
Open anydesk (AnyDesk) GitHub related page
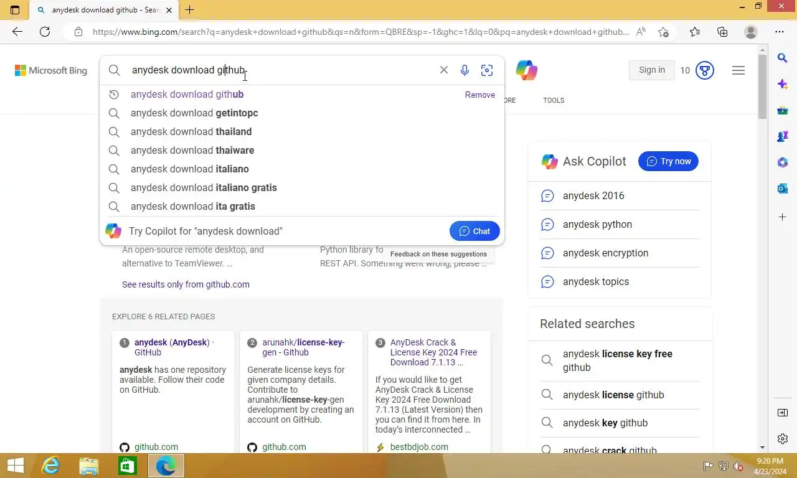click(x=174, y=347)
